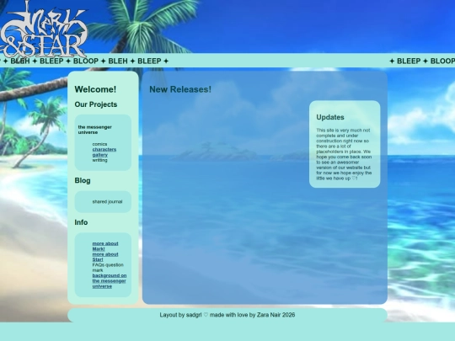Click 'the messenger universe' heading text
The height and width of the screenshot is (341, 455).
click(x=95, y=130)
